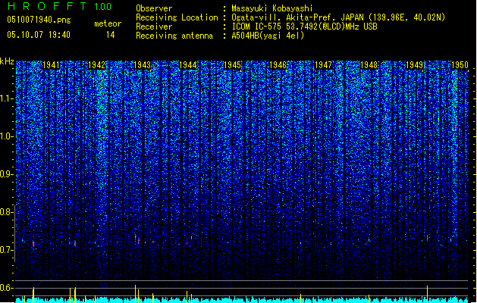
Task: Click the 1941 time marker
Action: 51,65
